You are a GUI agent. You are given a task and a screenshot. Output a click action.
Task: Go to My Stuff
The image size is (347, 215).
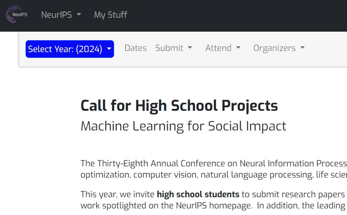(x=111, y=15)
